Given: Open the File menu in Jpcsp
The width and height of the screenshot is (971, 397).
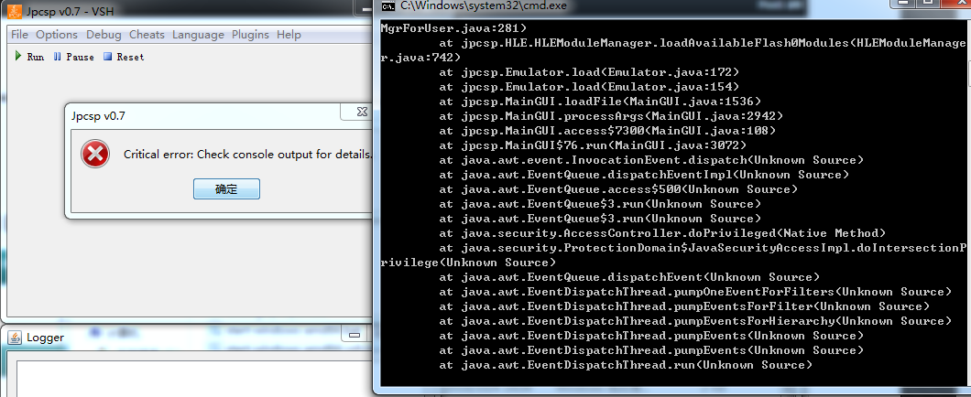Looking at the screenshot, I should pos(19,35).
